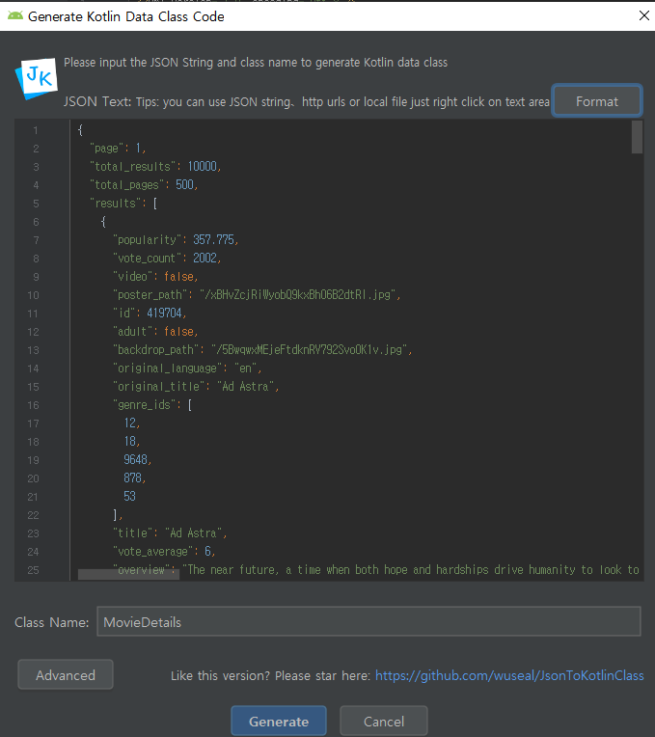Click the "overview" line
This screenshot has width=655, height=737.
coord(376,570)
